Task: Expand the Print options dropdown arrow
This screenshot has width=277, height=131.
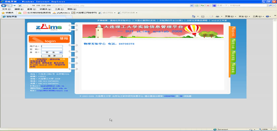Action: coord(222,16)
